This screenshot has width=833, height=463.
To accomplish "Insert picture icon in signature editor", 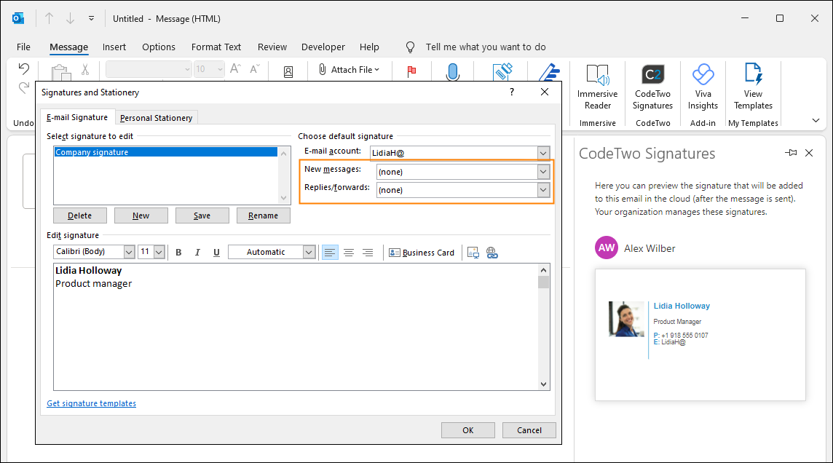I will pos(473,253).
